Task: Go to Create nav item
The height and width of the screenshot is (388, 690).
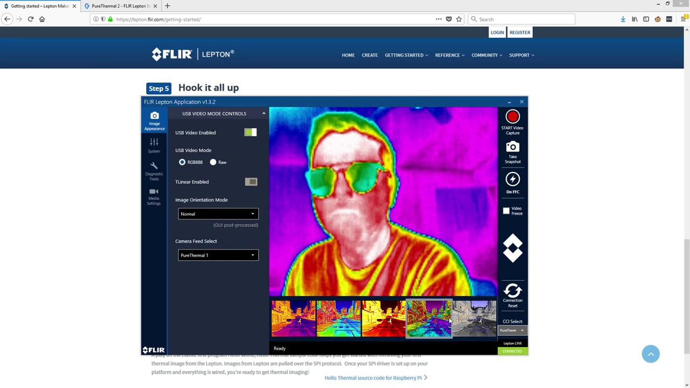Action: click(x=370, y=55)
